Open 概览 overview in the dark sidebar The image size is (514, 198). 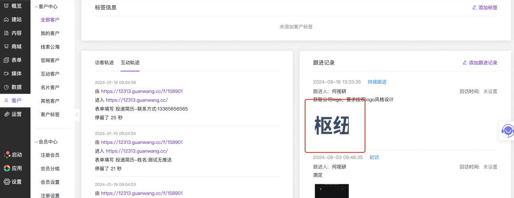13,6
